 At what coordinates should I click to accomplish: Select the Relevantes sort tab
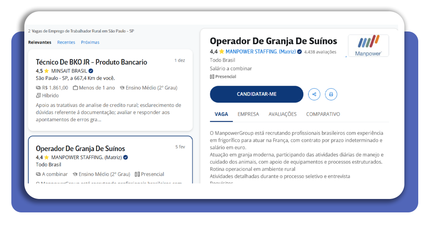[40, 42]
